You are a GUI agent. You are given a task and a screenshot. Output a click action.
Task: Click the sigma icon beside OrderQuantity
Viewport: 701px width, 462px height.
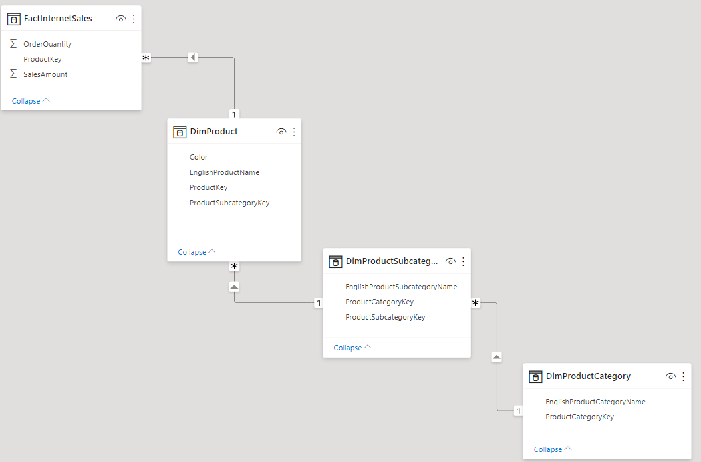[x=13, y=43]
